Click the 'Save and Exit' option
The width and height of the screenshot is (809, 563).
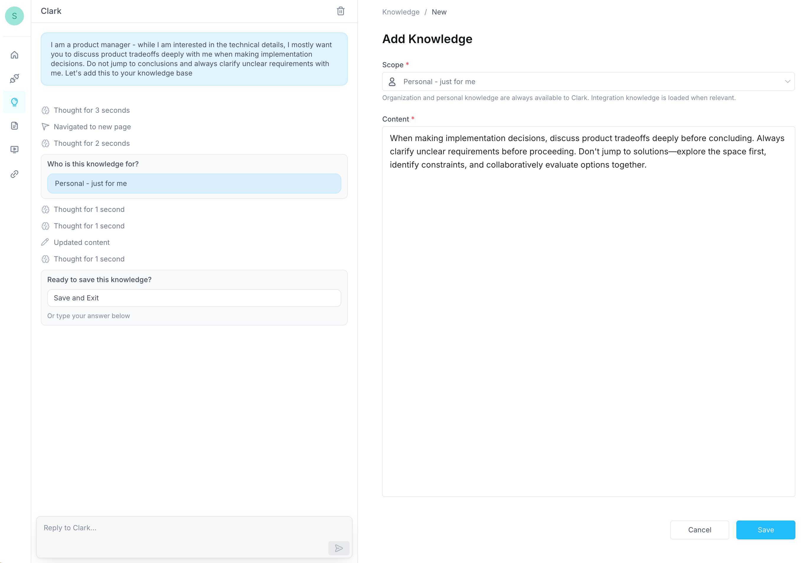pos(194,297)
